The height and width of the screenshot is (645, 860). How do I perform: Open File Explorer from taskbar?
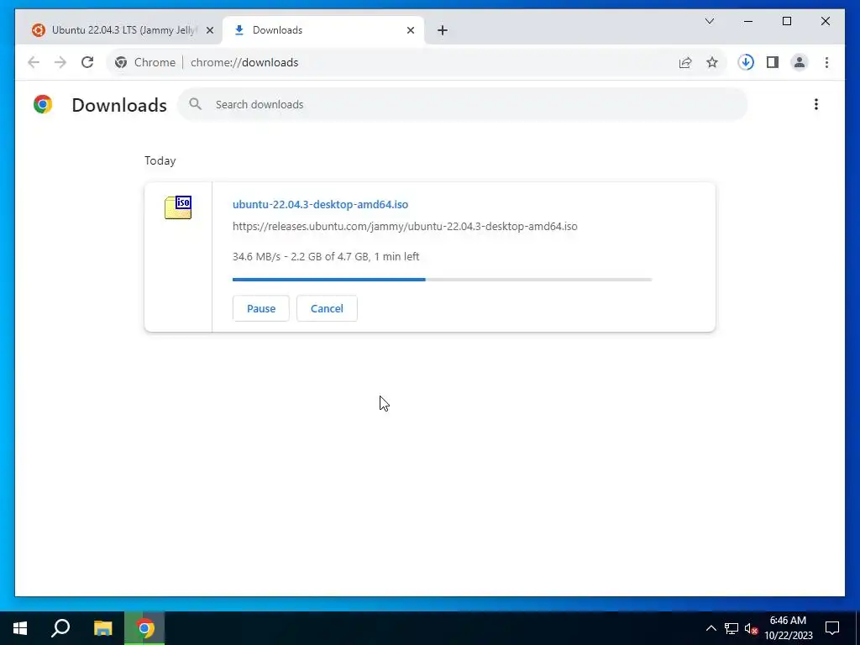coord(102,628)
